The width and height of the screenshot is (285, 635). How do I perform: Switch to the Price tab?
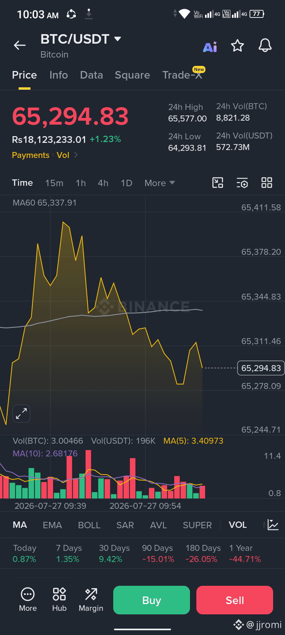pos(25,75)
